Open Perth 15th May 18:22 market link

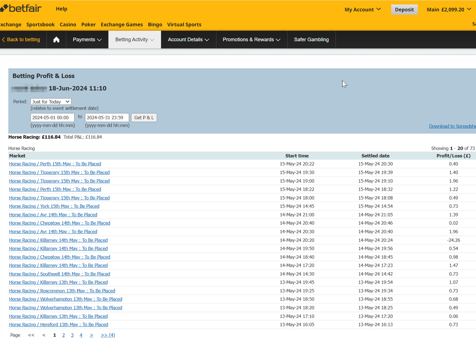(55, 189)
